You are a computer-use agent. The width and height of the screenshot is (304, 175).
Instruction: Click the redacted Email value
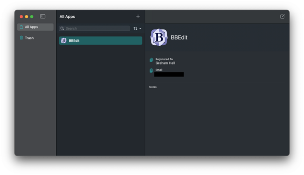(x=169, y=75)
